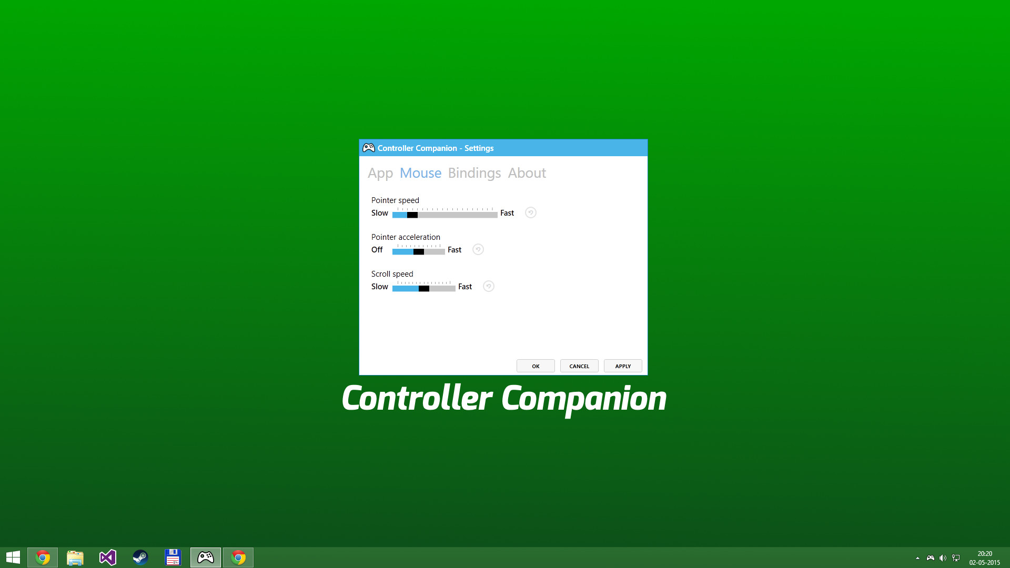
Task: Open Visual Studio from the taskbar
Action: (107, 557)
